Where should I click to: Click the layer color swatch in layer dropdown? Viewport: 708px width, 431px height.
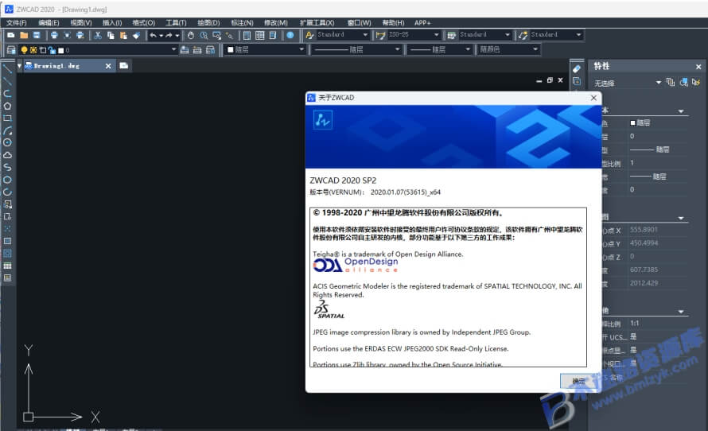61,51
